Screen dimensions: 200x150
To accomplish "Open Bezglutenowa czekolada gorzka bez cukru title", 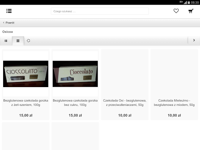I will point(75,103).
